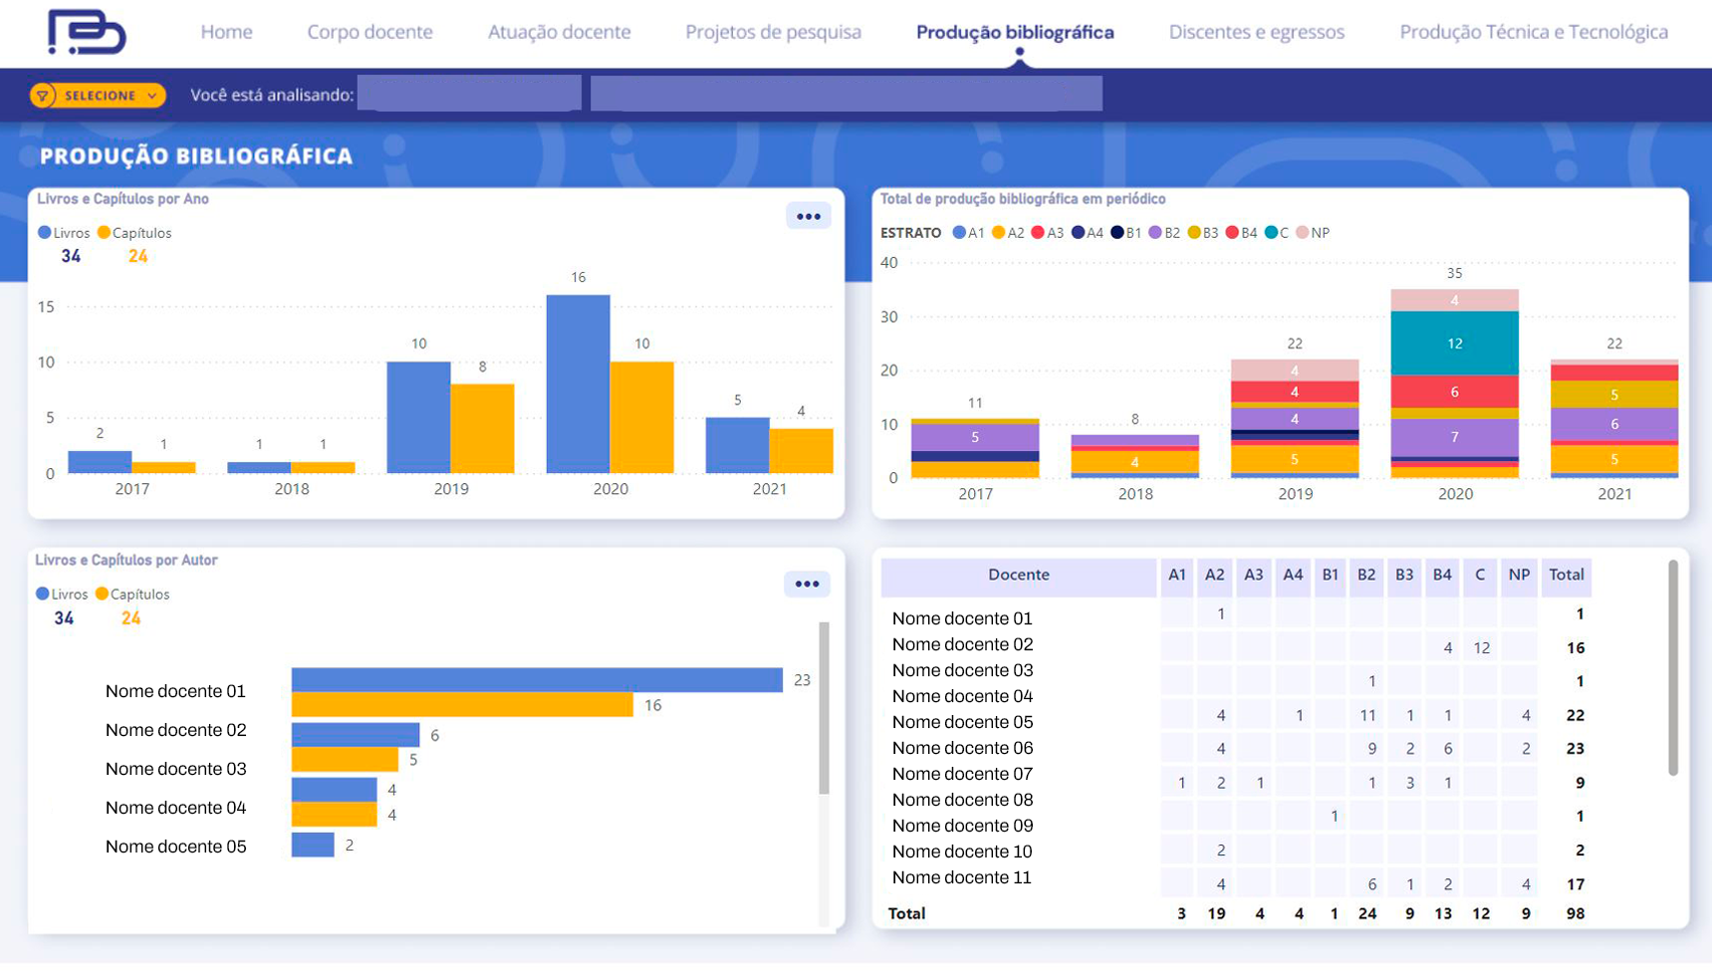Click the 2019 stacked bar total label 22
Image resolution: width=1712 pixels, height=974 pixels.
coord(1294,344)
